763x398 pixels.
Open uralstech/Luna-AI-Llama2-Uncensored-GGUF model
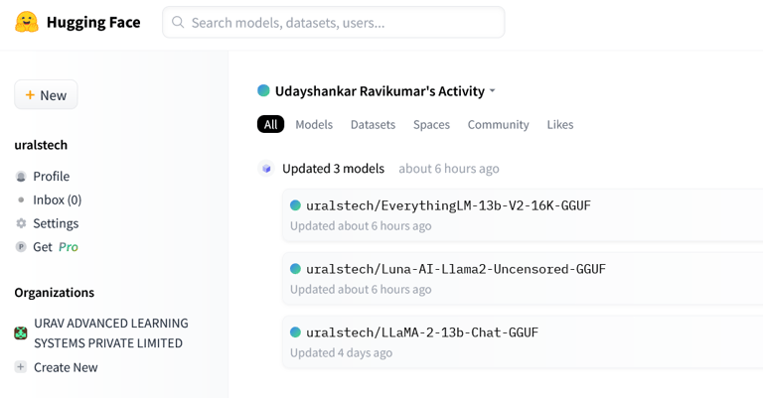point(456,269)
